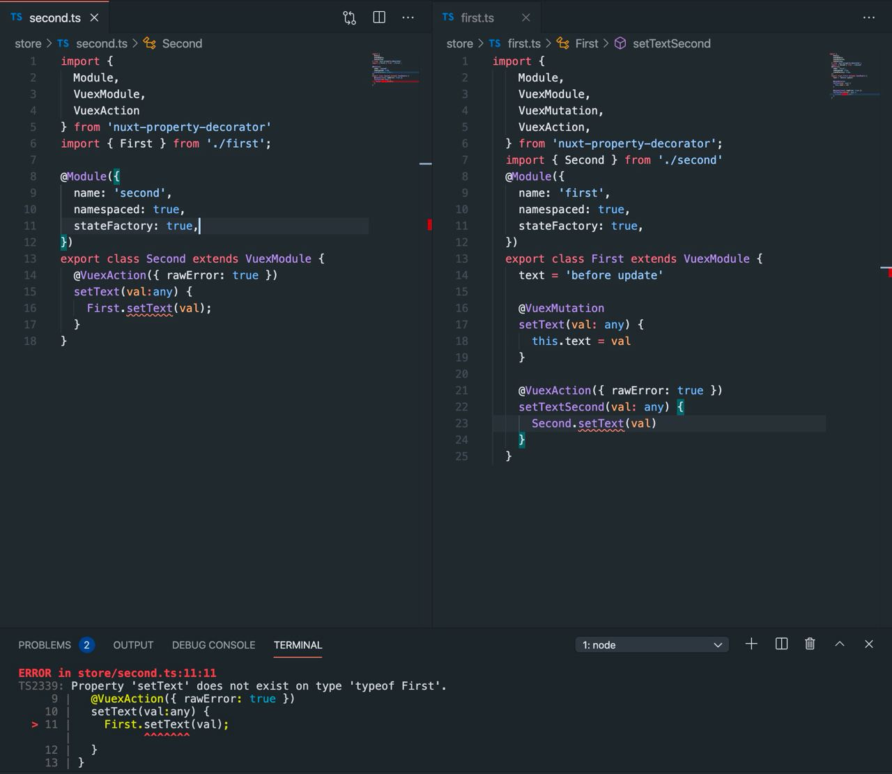Image resolution: width=892 pixels, height=774 pixels.
Task: Click 'setTextSecond(val: any) {' in first.ts
Action: coord(601,407)
